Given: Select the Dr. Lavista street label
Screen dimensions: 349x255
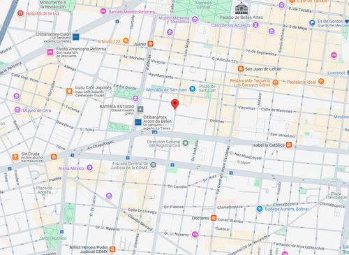Looking at the screenshot, I should pyautogui.click(x=177, y=187).
